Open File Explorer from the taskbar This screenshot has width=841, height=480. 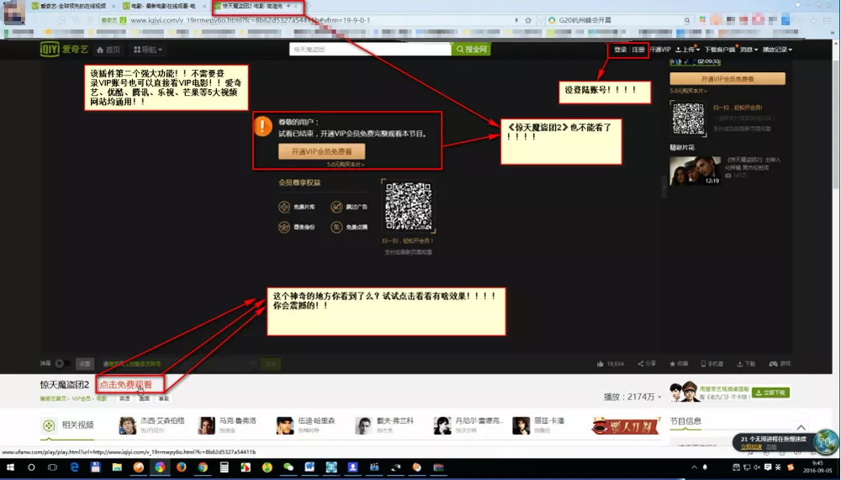(117, 467)
